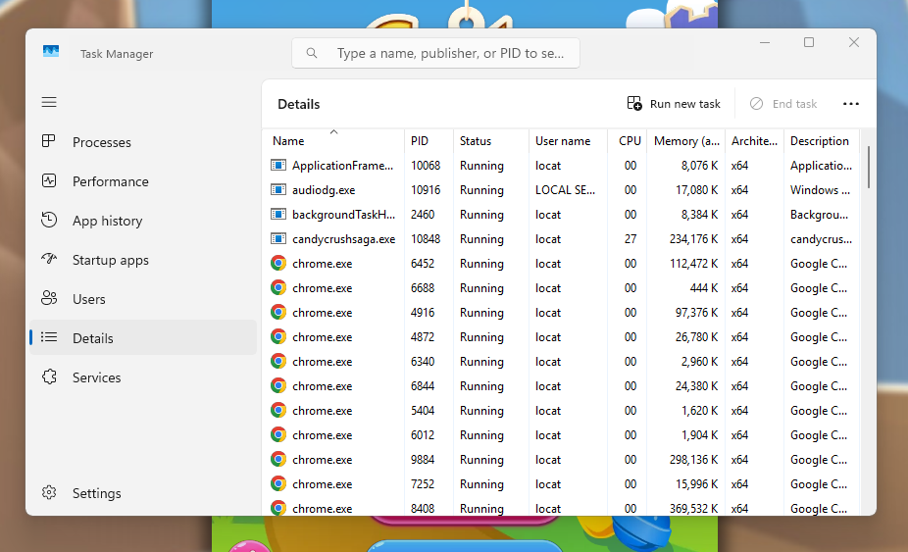Click the End task prohibition icon
Screen dimensions: 908x552
[756, 104]
